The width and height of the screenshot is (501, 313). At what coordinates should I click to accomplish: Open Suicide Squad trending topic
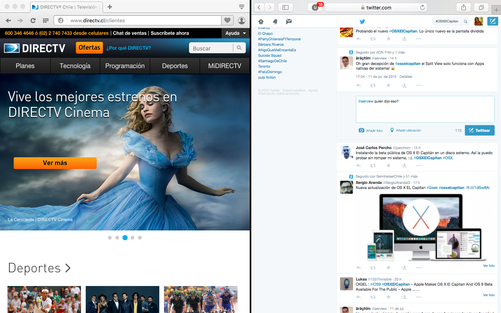(270, 56)
